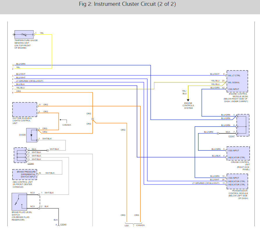Click LT GRN/RED (OR BLU/WHT) label near transmission pin 11
260x231 pixels.
(x=206, y=183)
